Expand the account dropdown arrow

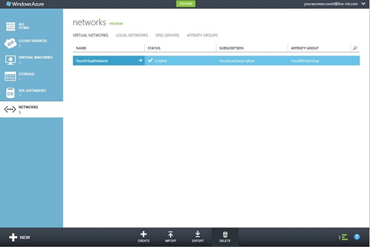(364, 4)
